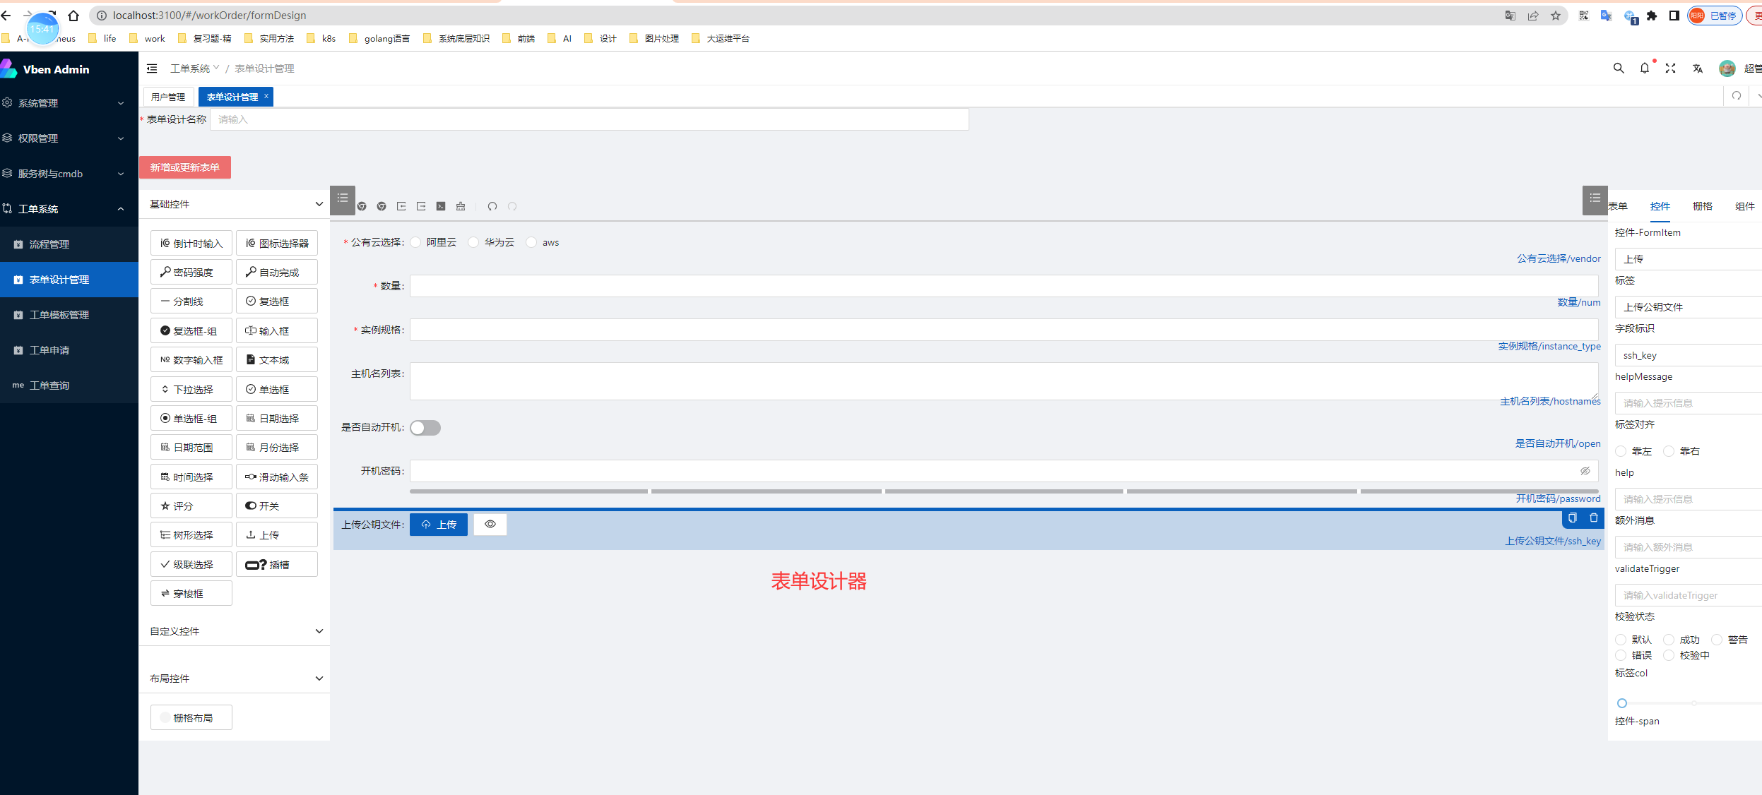
Task: Copy the selected upload field with copy icon
Action: coord(1573,518)
